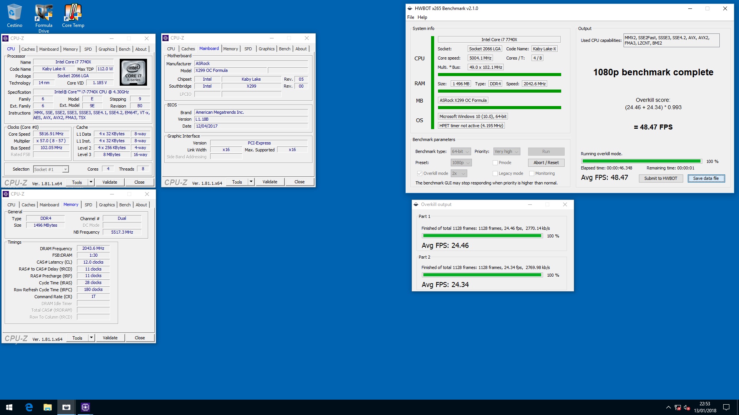Close the CPU-Z Memory window
This screenshot has height=415, width=739.
147,194
